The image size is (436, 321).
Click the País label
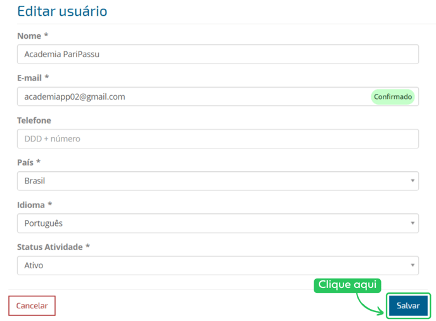click(29, 162)
